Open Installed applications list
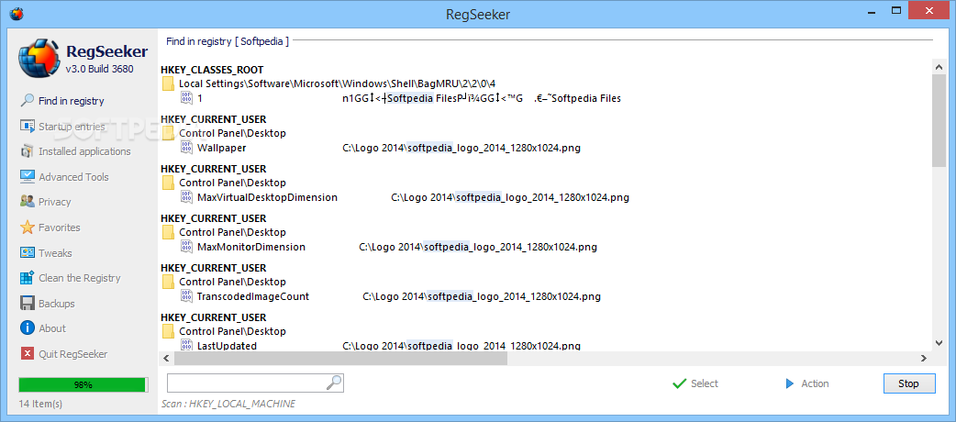The height and width of the screenshot is (422, 956). pyautogui.click(x=84, y=151)
